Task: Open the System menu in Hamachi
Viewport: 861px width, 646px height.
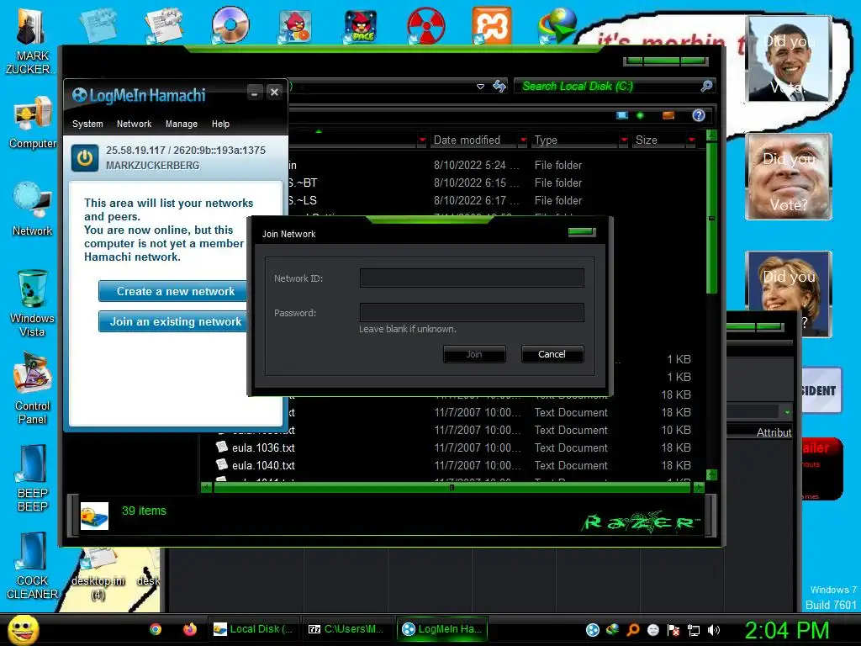Action: click(87, 124)
